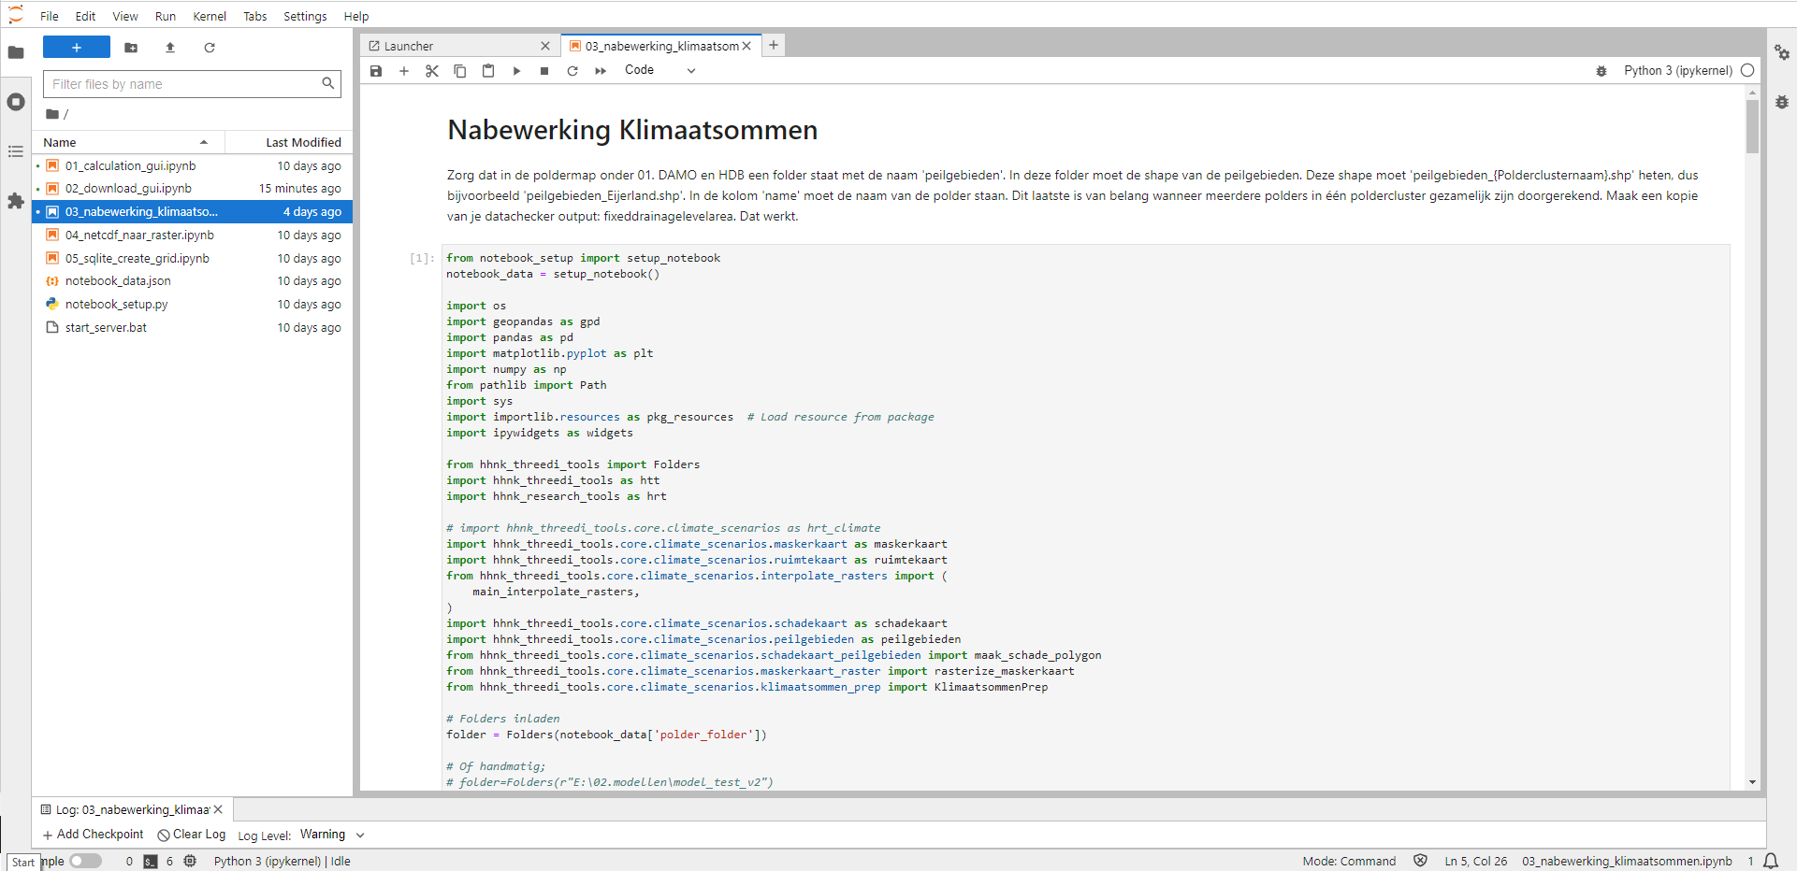The image size is (1797, 871).
Task: Create a new folder in file browser
Action: pyautogui.click(x=131, y=48)
